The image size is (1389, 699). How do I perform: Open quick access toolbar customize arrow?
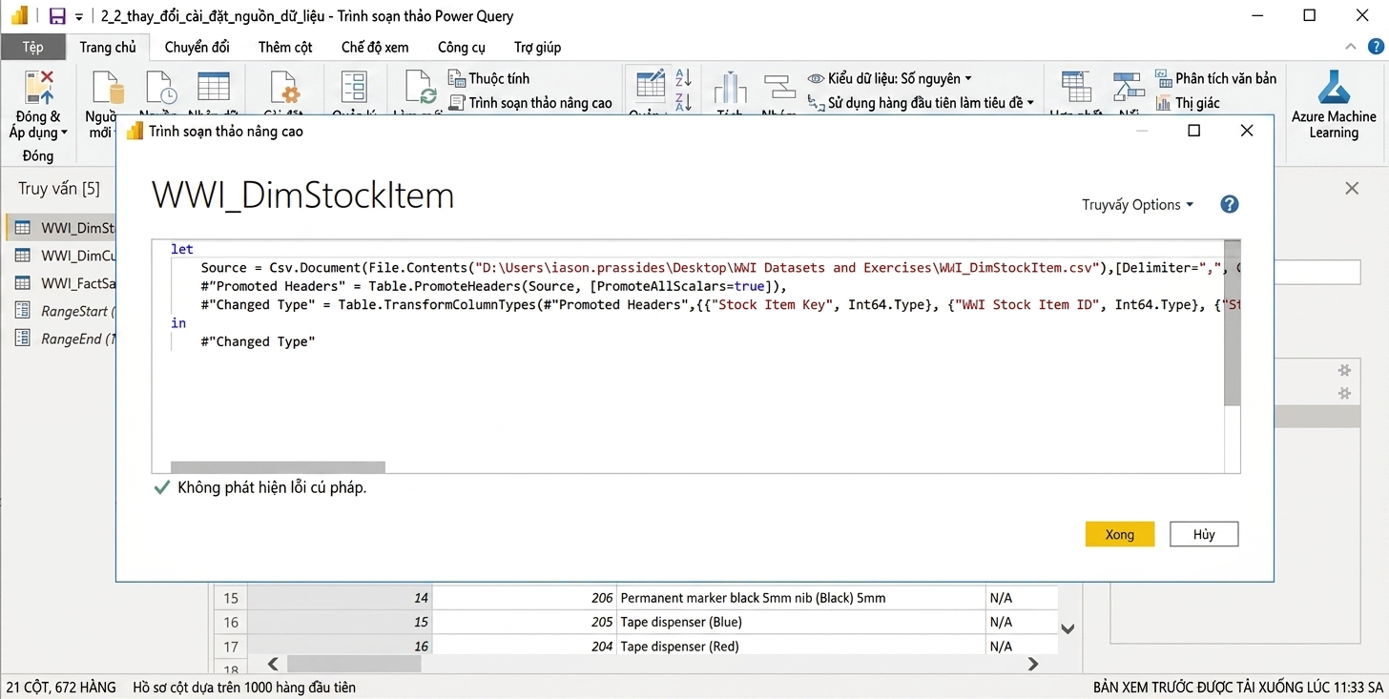[79, 16]
